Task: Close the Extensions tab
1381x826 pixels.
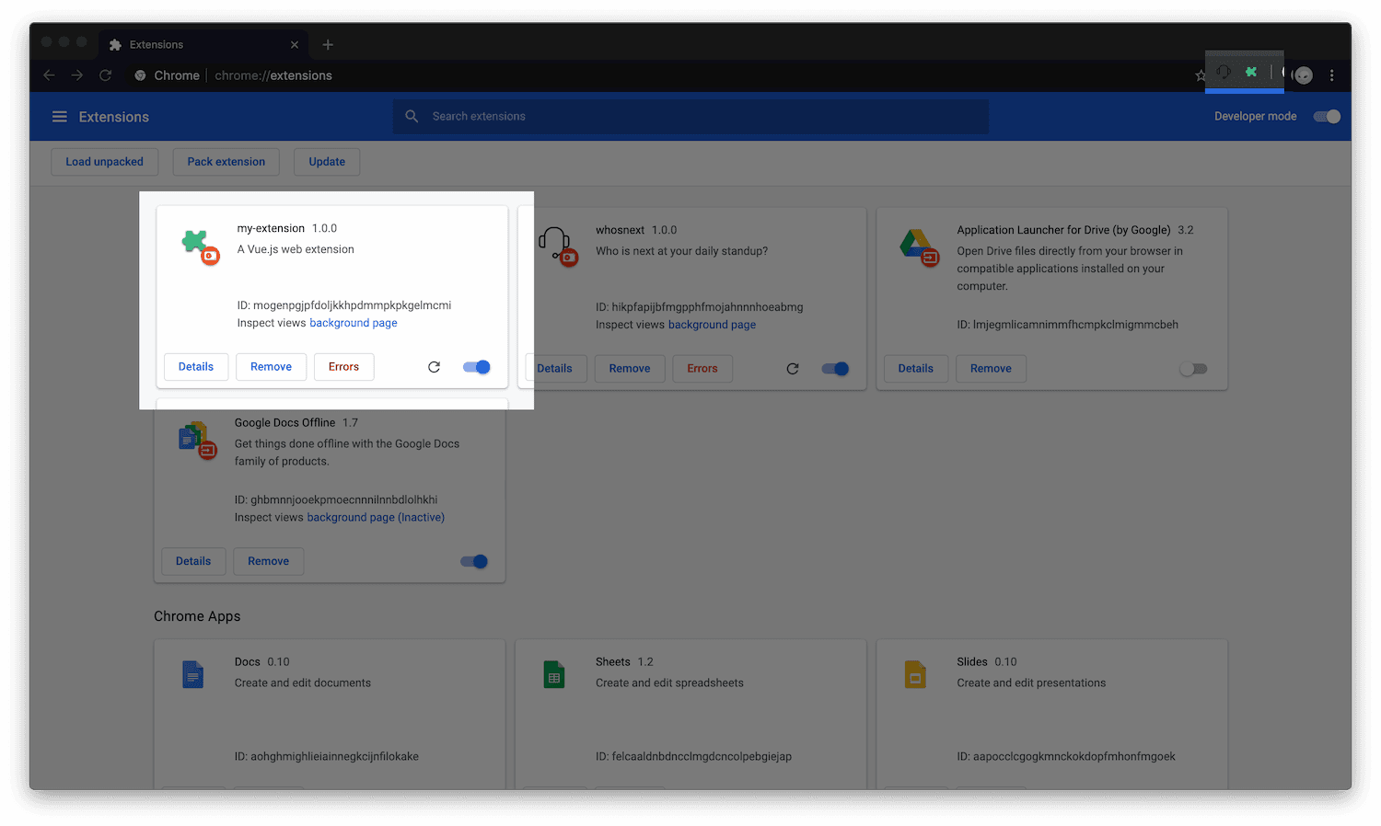Action: pos(295,44)
